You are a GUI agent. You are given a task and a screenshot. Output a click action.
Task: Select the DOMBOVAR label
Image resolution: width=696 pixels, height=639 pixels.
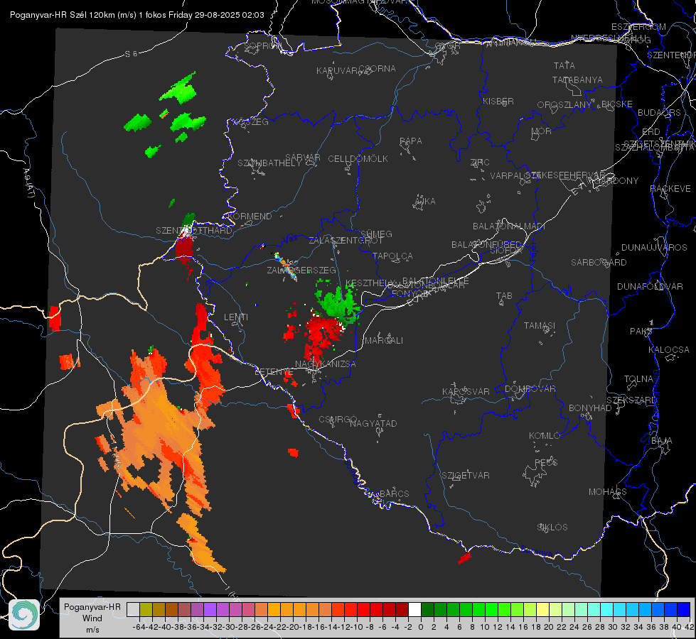pos(530,389)
